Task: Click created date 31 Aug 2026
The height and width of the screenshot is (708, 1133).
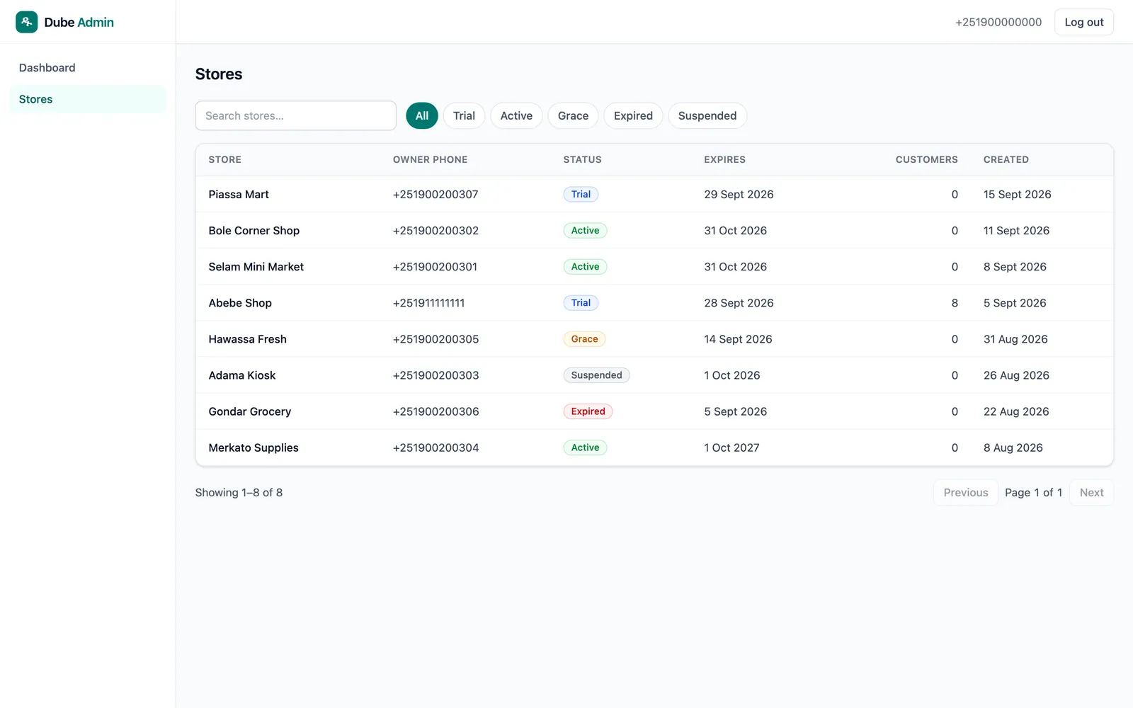Action: [x=1015, y=338]
